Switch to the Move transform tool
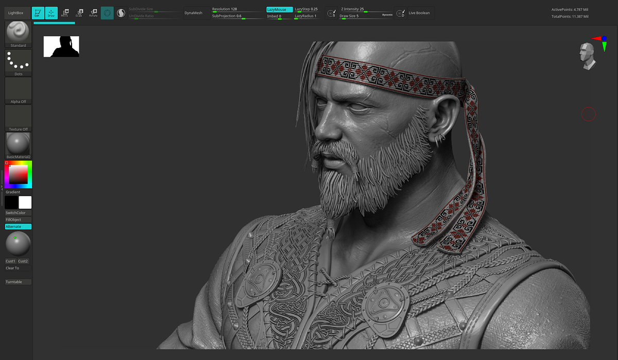 [64, 13]
